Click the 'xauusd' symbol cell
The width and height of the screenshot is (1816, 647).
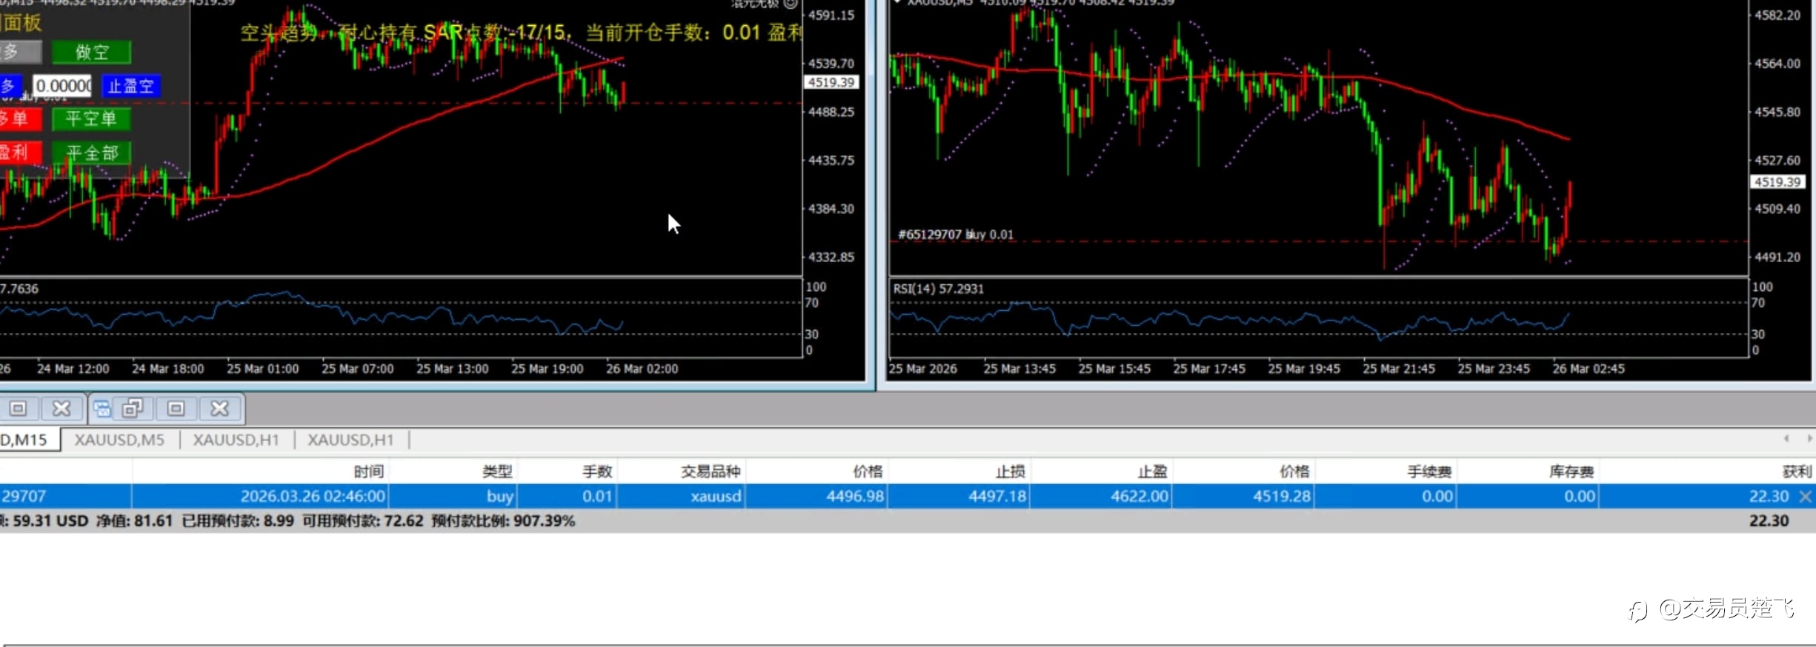[x=716, y=496]
